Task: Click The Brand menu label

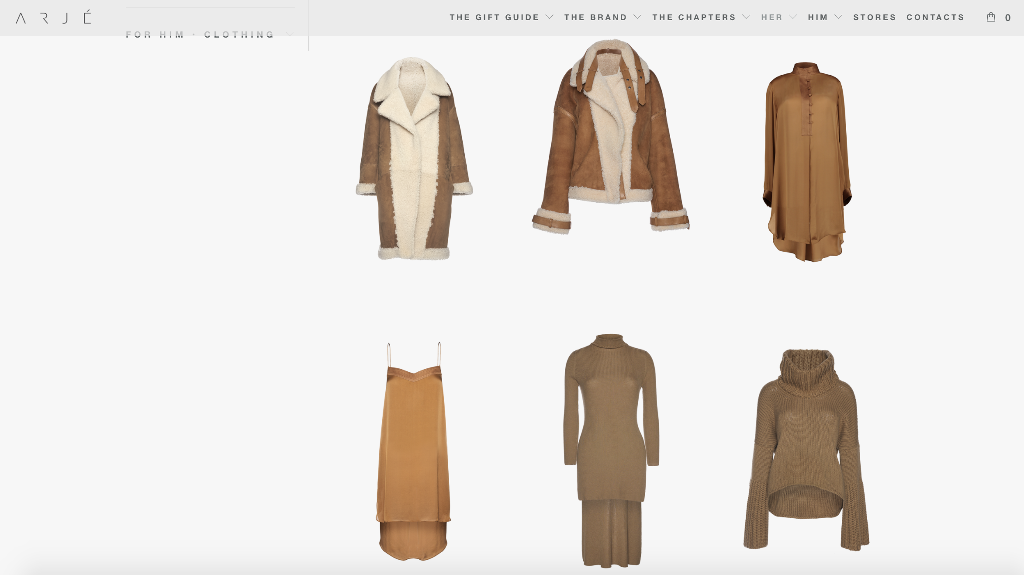Action: tap(595, 17)
